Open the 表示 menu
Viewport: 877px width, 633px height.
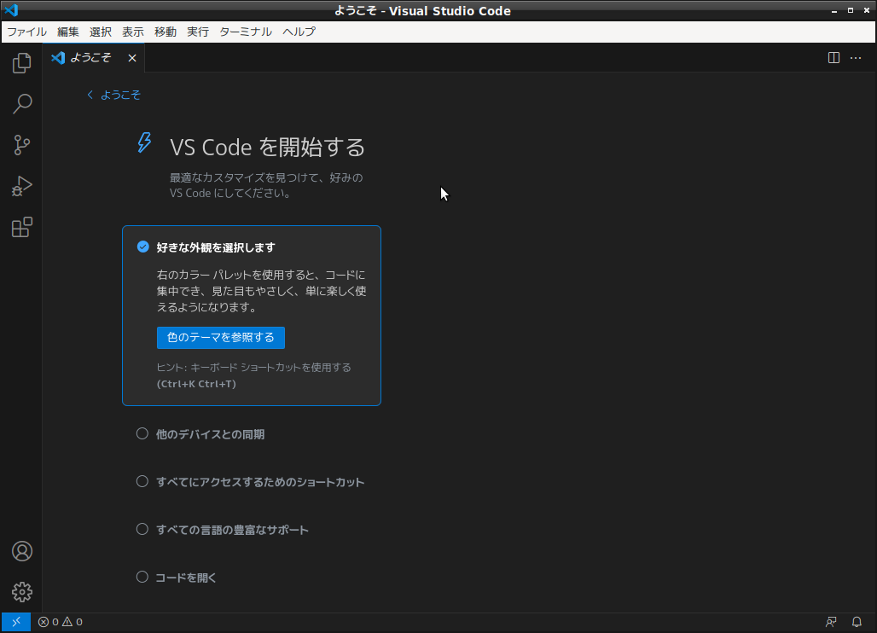click(133, 32)
